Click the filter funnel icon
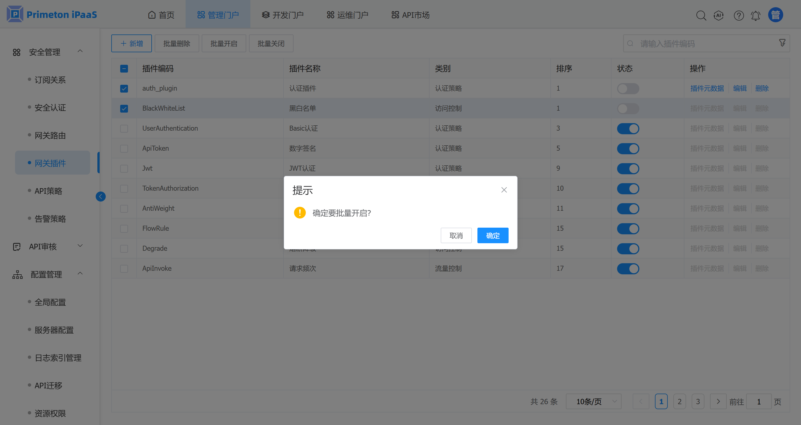This screenshot has height=425, width=801. [782, 43]
